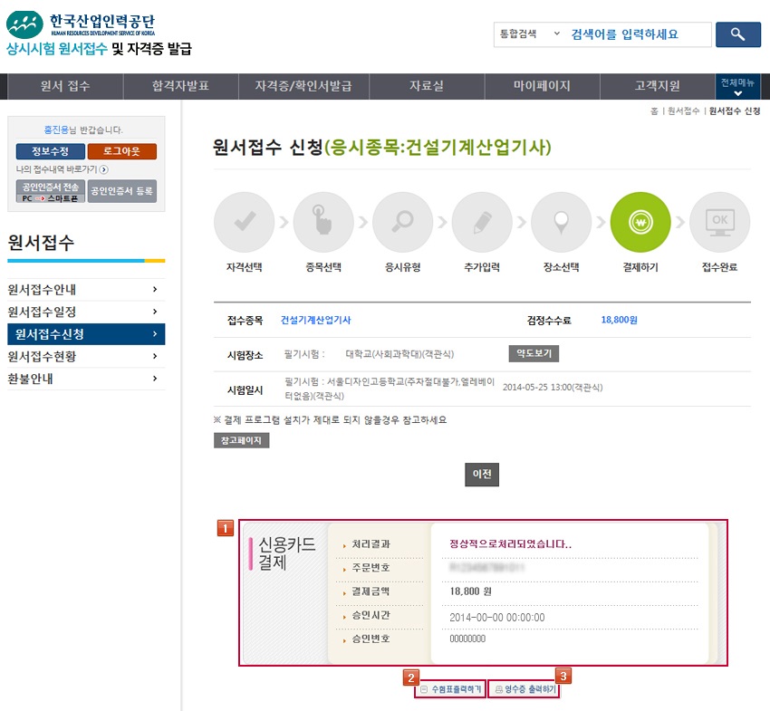Open the 합격자발표 menu

pyautogui.click(x=179, y=87)
